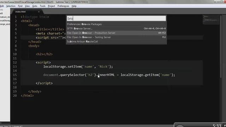
Task: Click the closing </script> tag
Action: (44, 83)
